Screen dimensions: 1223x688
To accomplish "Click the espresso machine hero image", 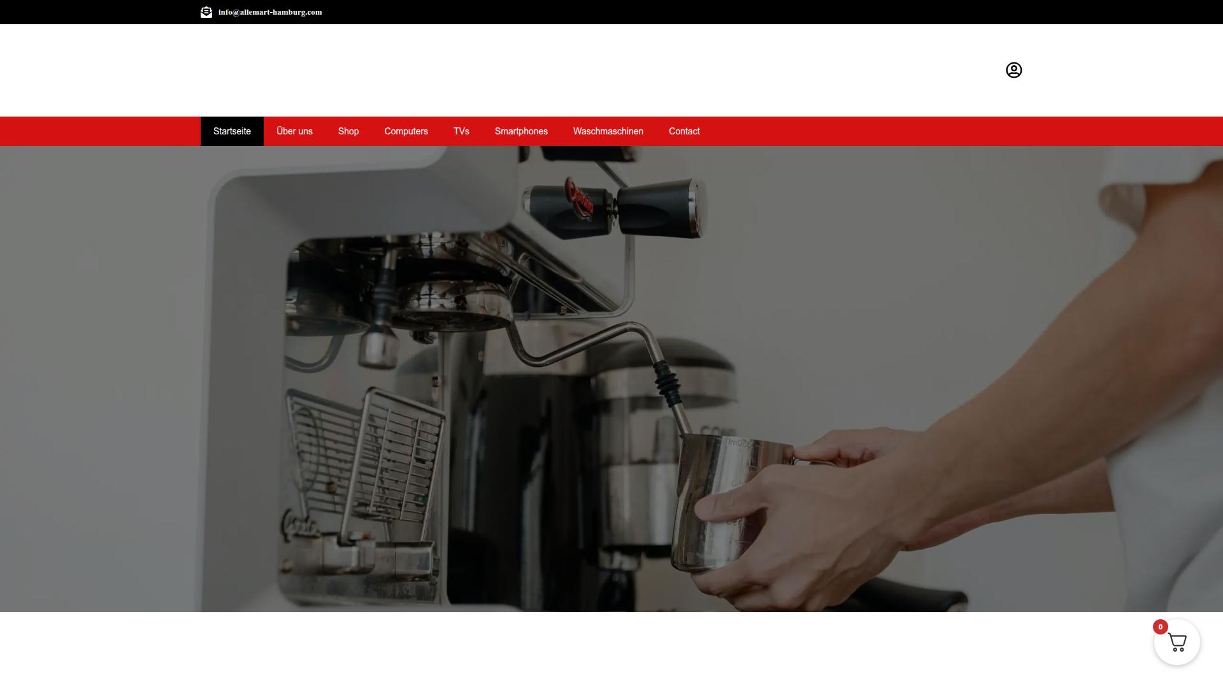I will (611, 379).
